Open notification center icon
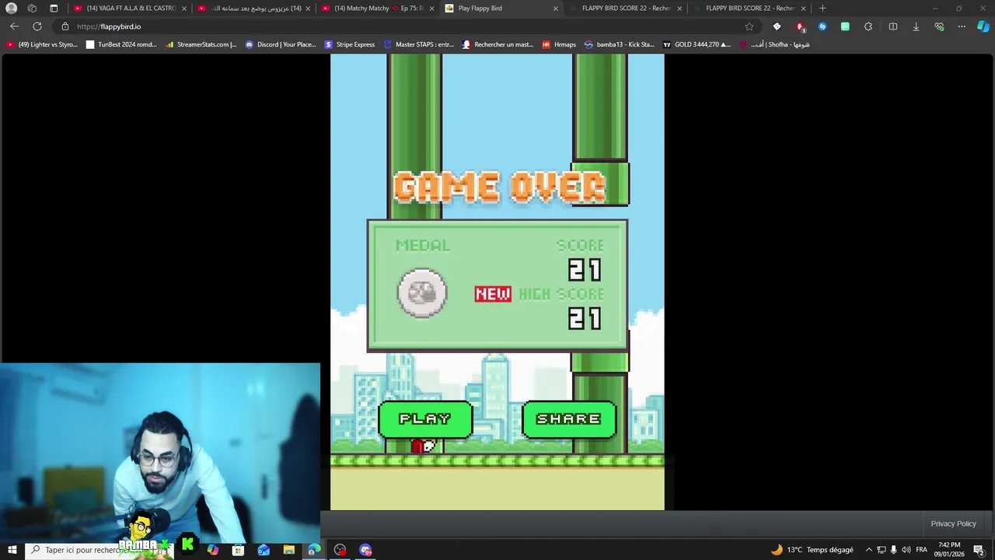995x560 pixels. click(x=979, y=550)
